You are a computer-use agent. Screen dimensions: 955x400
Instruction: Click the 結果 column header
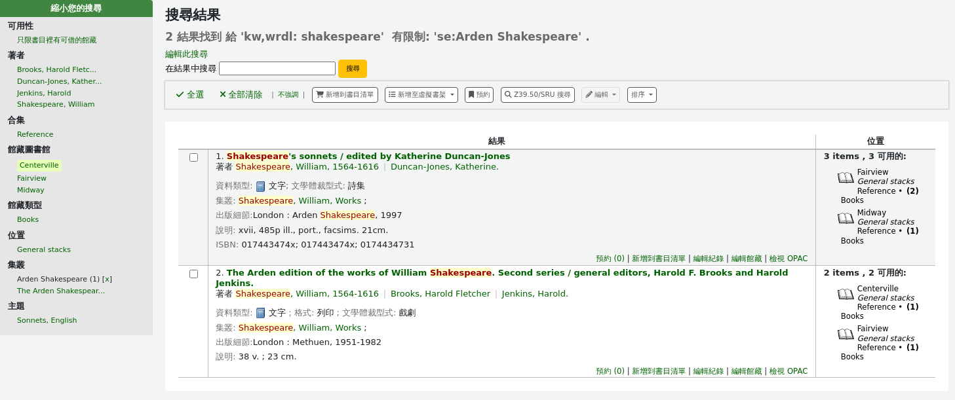(497, 141)
